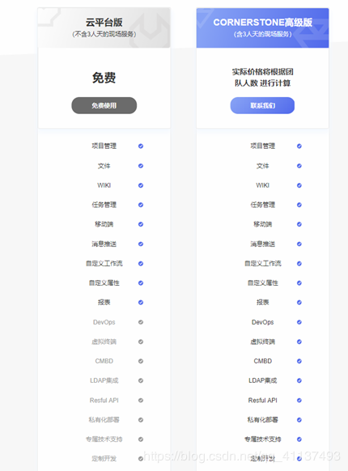The height and width of the screenshot is (471, 348).
Task: Click CMBD checkmark in 高级版 column
Action: click(x=299, y=361)
